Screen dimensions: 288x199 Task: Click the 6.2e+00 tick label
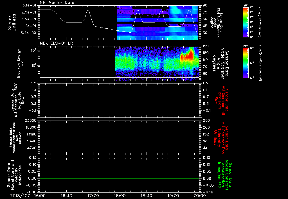(x=29, y=33)
